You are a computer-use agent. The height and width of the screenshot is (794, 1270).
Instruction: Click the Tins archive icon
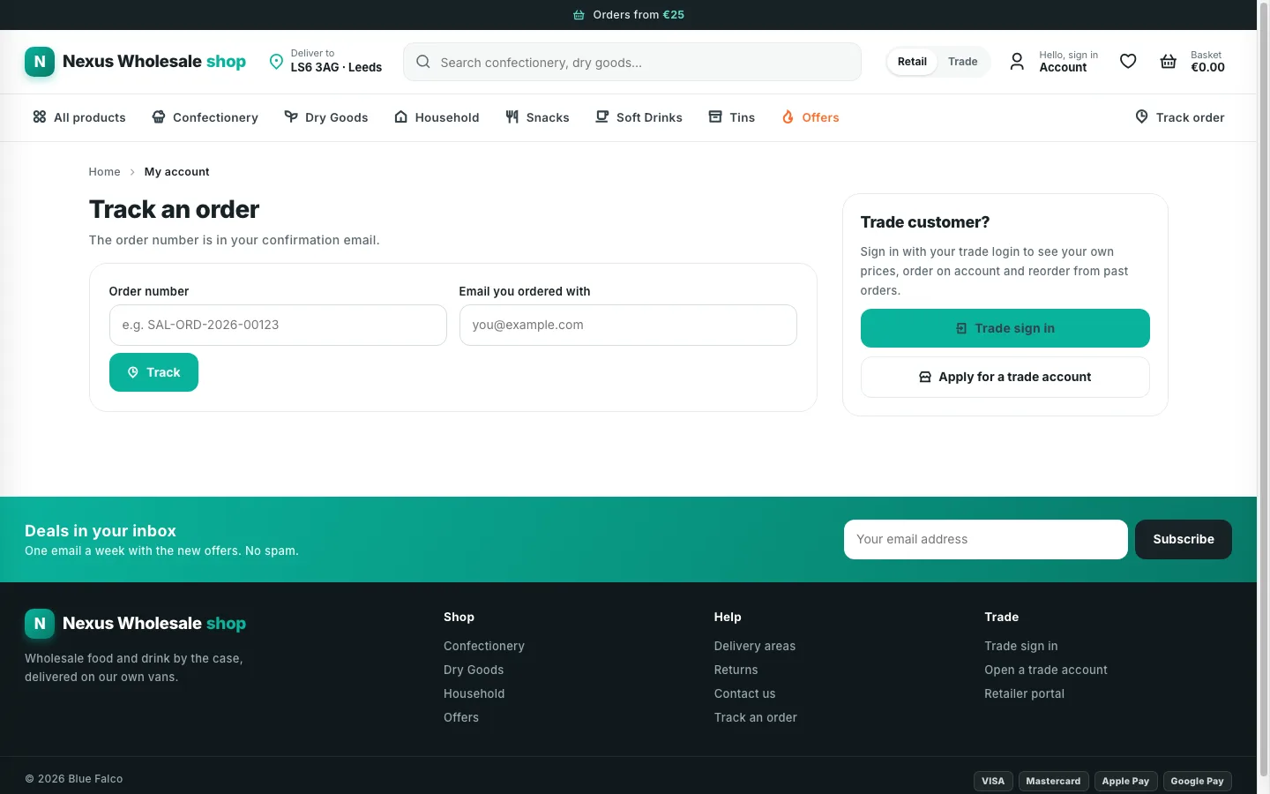715,116
